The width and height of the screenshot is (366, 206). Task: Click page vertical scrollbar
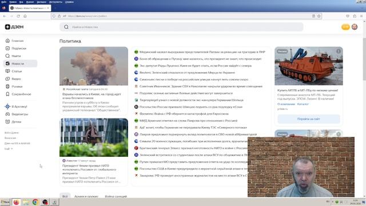pyautogui.click(x=364, y=58)
